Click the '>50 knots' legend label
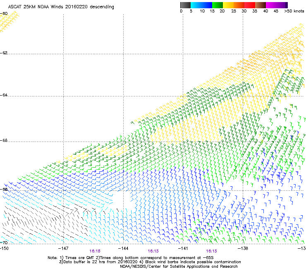 click(294, 11)
